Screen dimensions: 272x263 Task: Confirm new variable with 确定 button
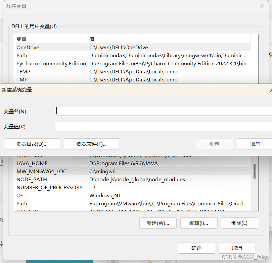214,144
